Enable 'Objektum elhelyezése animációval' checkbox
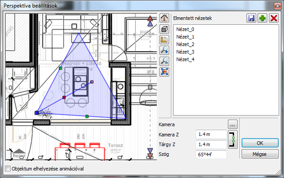 8,169
